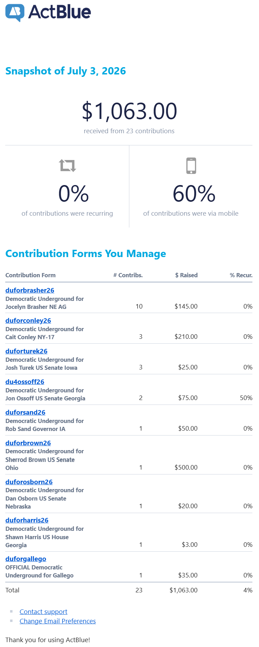Click Change Email Preferences link

(58, 621)
